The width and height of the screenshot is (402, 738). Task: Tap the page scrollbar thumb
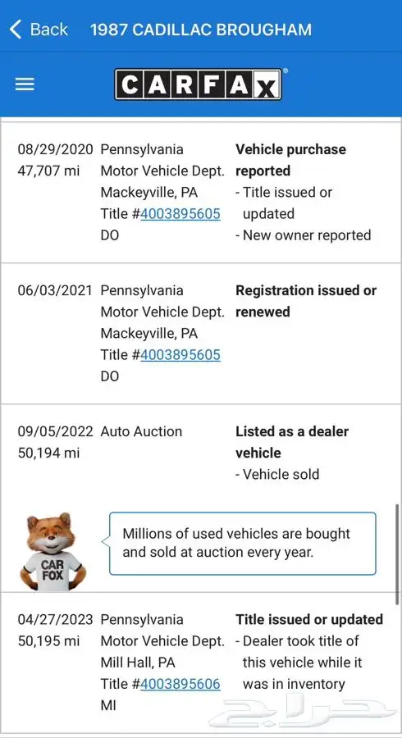pyautogui.click(x=398, y=553)
